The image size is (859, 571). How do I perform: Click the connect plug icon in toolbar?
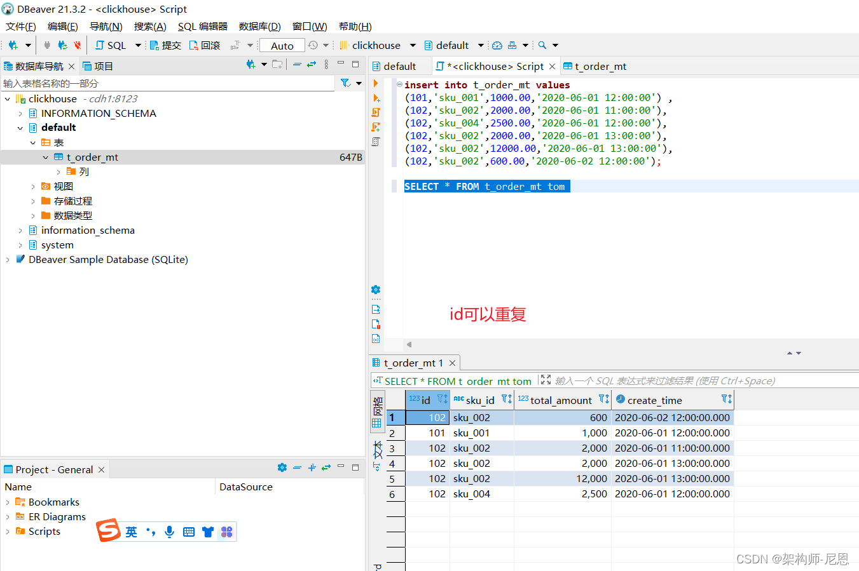(47, 45)
